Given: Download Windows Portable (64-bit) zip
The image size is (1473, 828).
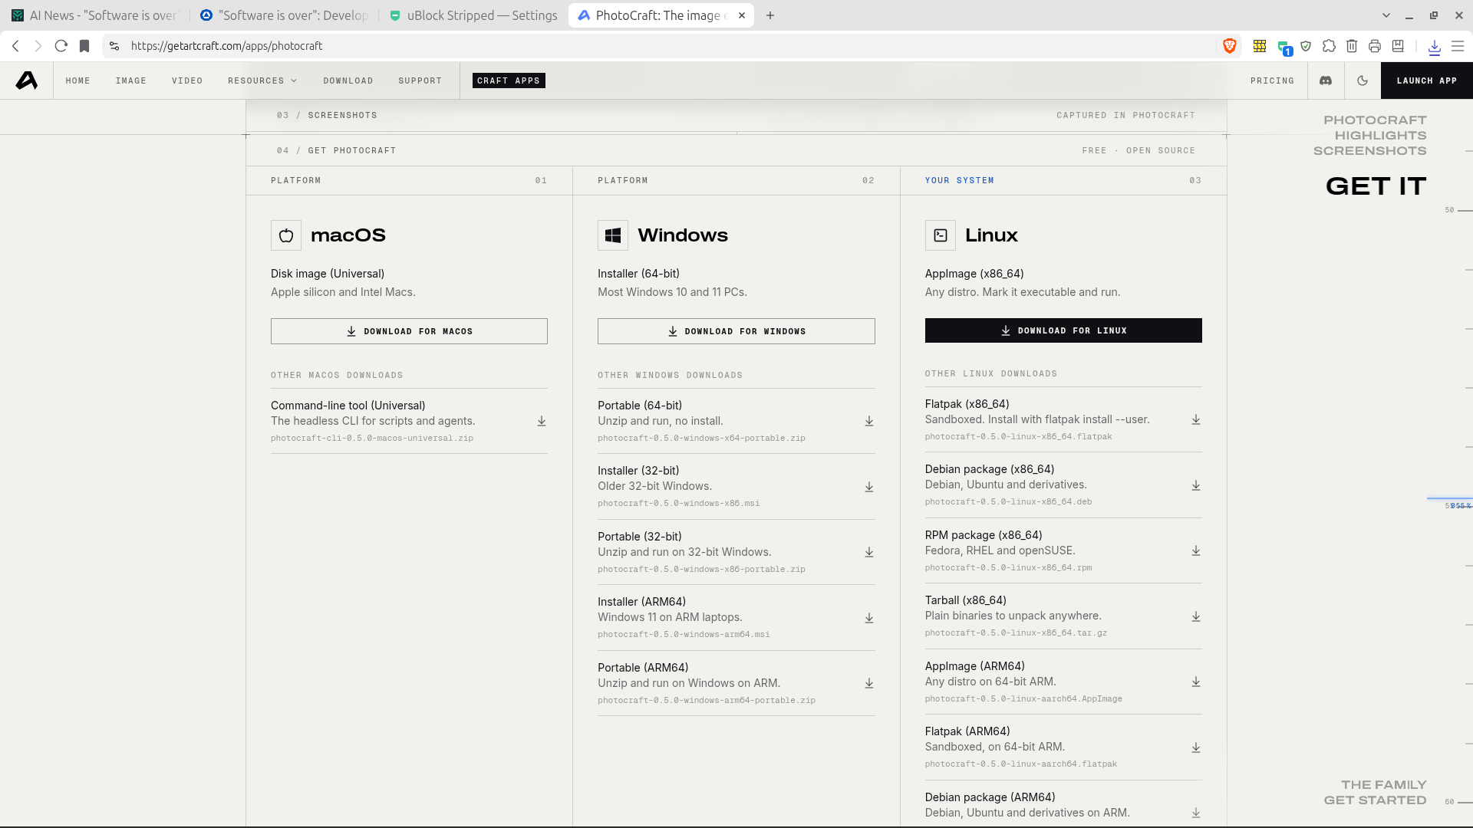Looking at the screenshot, I should pos(869,422).
